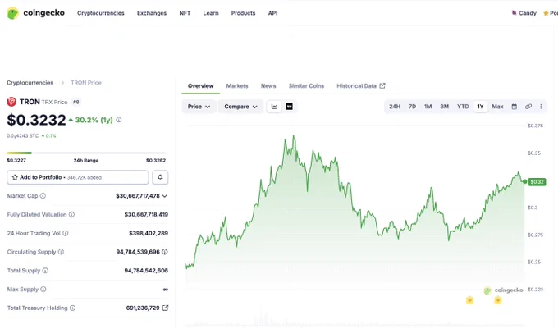
Task: Click the $30,667,717,478 market cap value
Action: pyautogui.click(x=138, y=196)
